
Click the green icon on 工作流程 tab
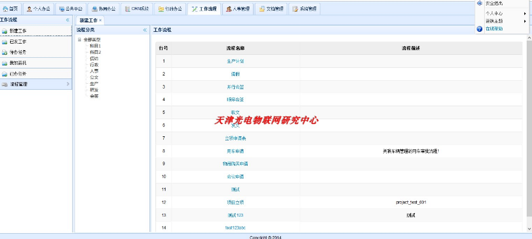(x=194, y=9)
